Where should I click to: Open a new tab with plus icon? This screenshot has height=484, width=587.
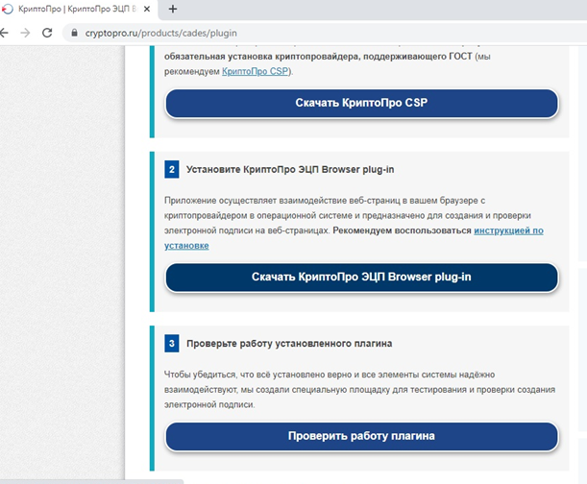click(173, 9)
